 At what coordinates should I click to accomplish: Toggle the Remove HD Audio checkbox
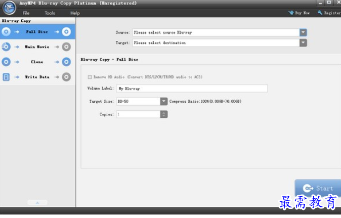[90, 77]
